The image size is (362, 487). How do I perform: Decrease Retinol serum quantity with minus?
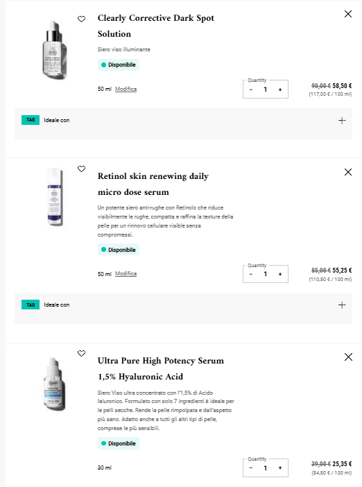[251, 274]
